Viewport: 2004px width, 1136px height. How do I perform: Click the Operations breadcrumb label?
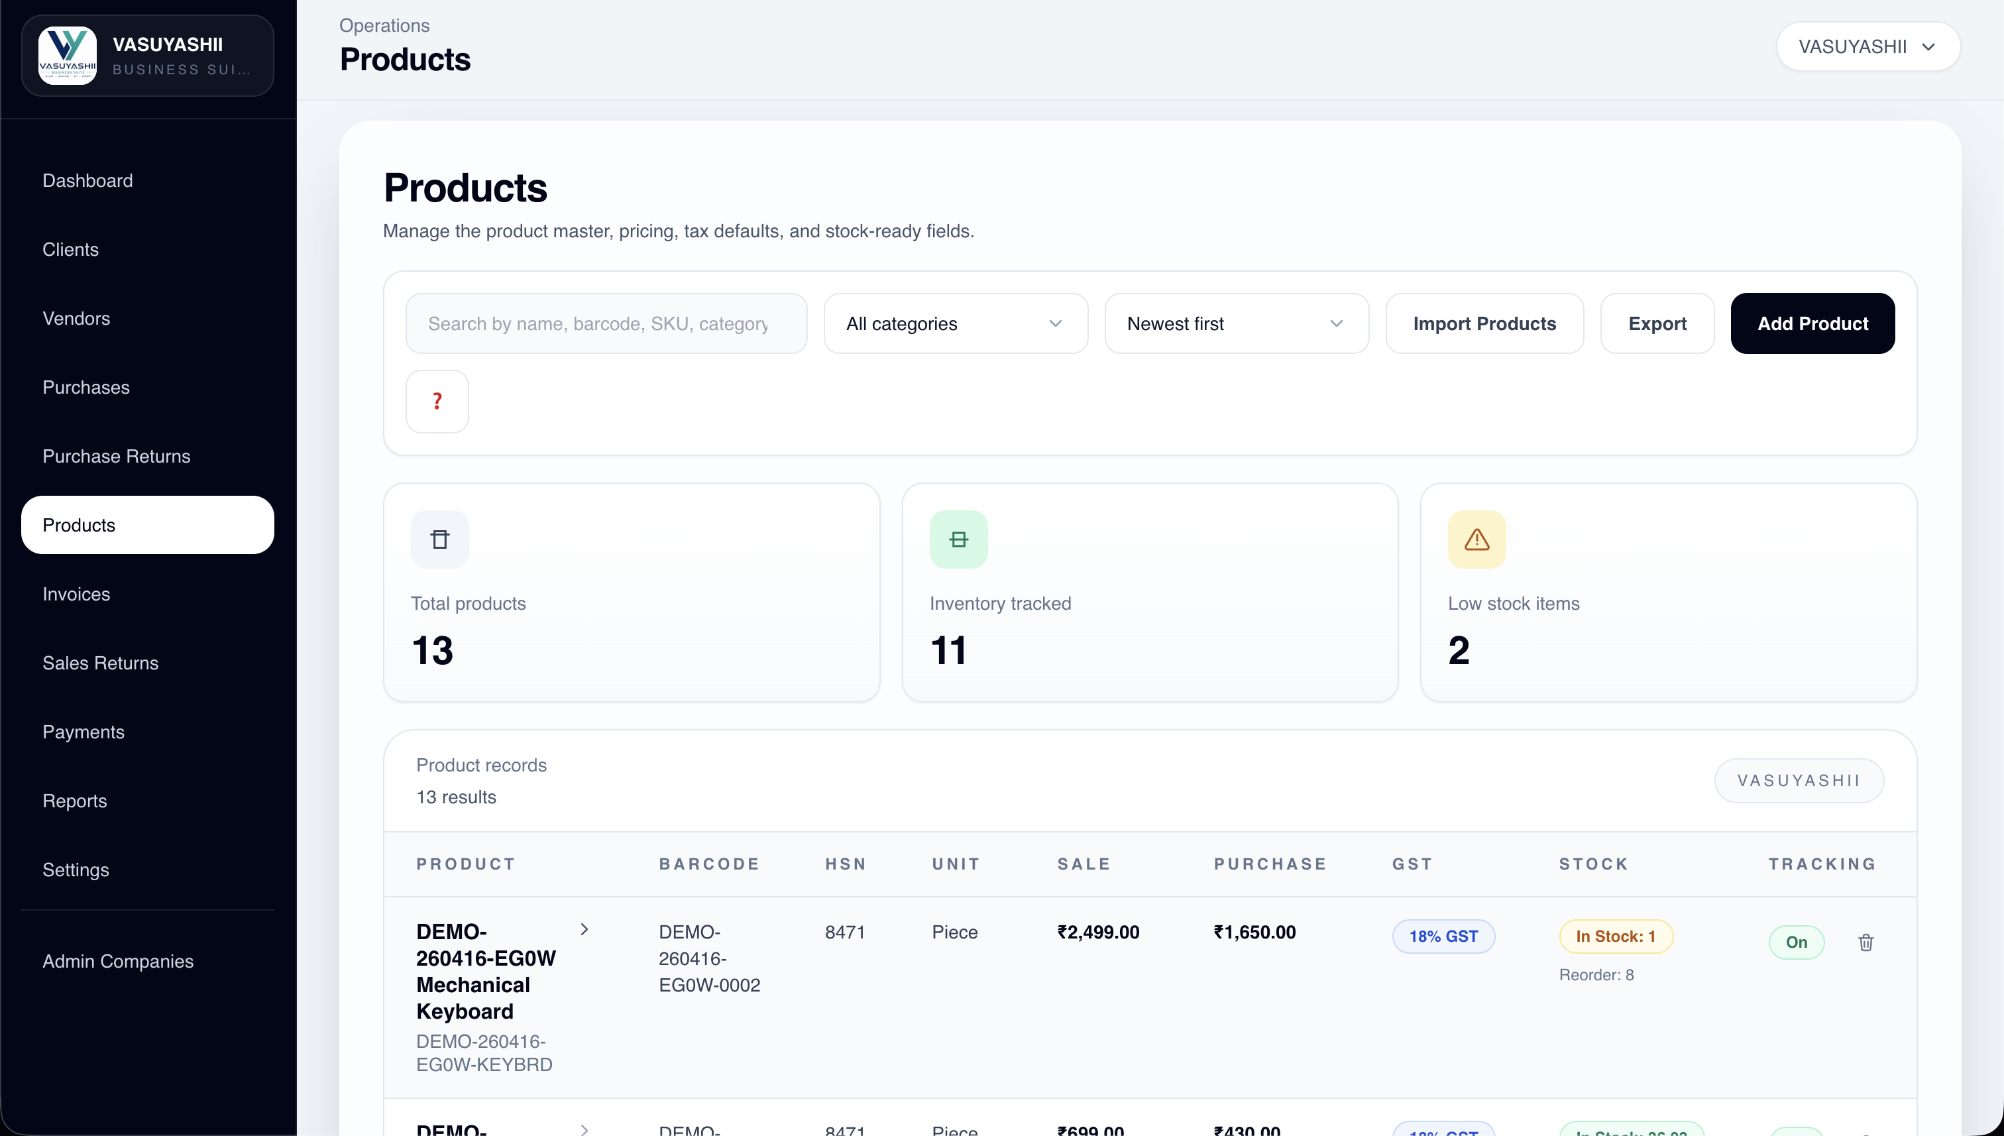[x=384, y=25]
